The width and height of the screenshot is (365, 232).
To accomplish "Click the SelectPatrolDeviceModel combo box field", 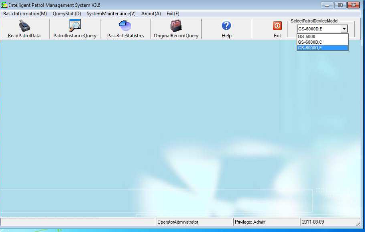I will [318, 29].
